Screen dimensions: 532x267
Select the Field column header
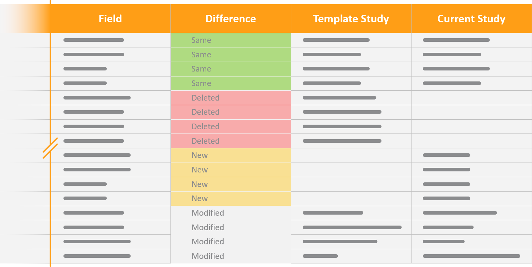110,19
